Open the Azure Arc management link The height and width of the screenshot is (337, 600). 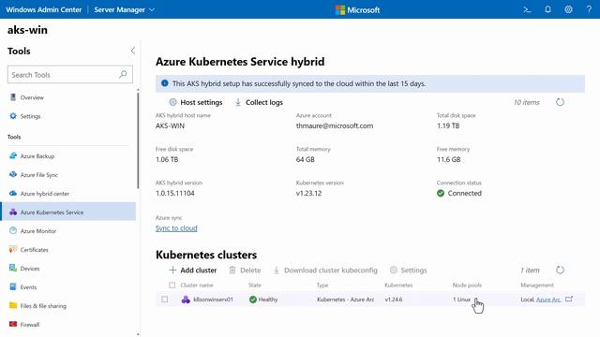tap(548, 300)
